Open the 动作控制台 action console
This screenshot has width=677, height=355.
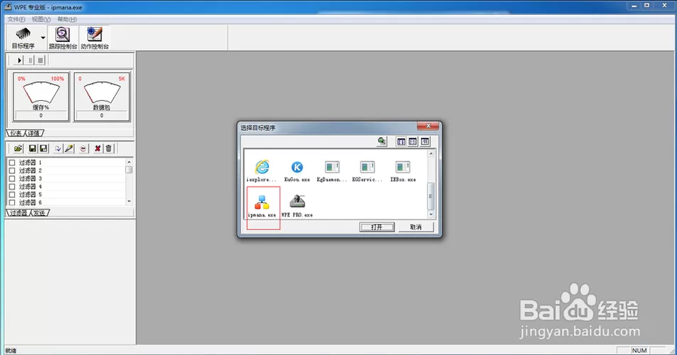[95, 38]
